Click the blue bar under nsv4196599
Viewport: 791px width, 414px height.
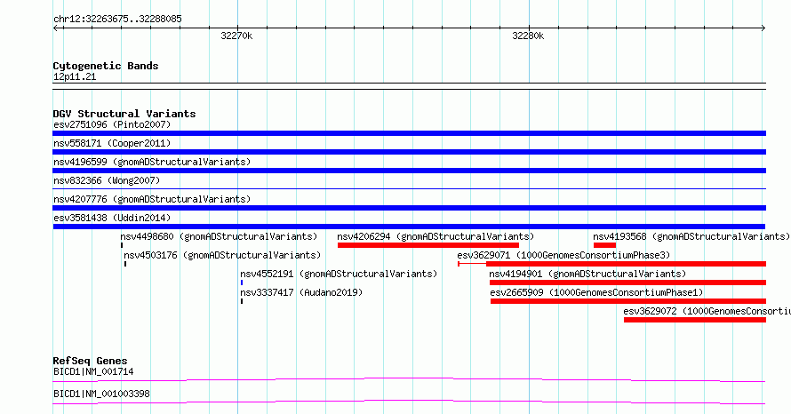tap(409, 171)
